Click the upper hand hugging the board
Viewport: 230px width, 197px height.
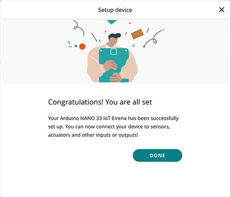click(x=110, y=66)
